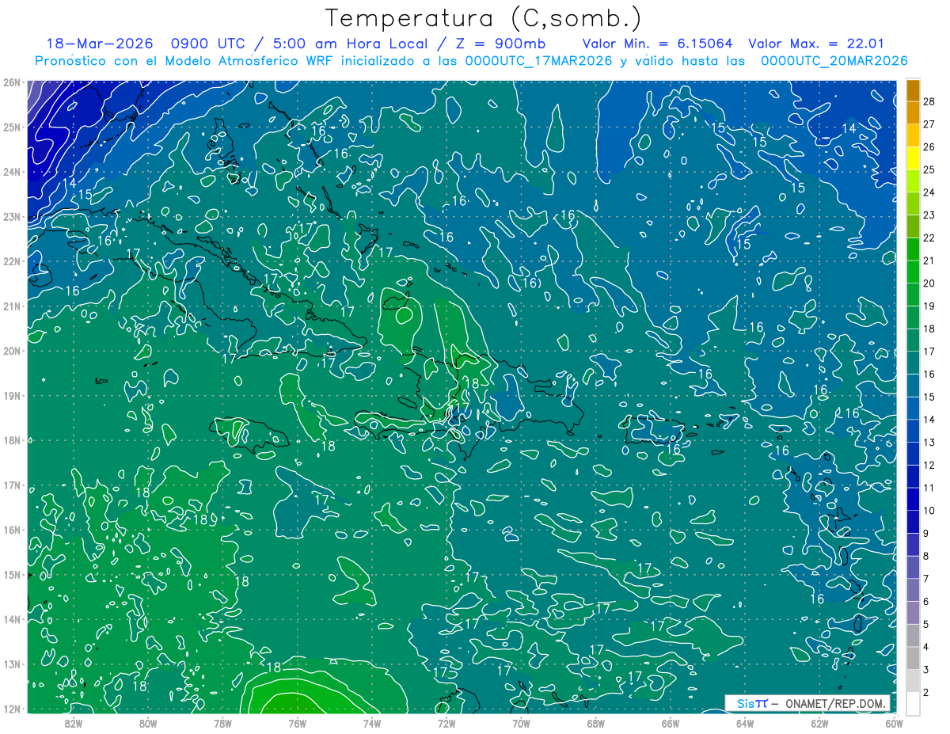Click the color bar value '22'
The width and height of the screenshot is (950, 734).
pos(929,238)
